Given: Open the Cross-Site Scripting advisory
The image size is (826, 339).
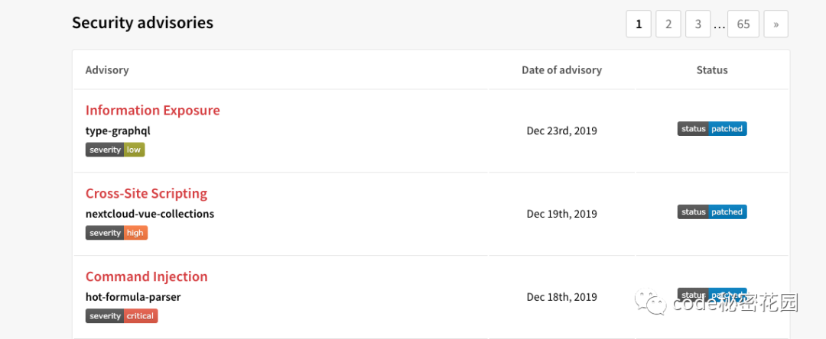Looking at the screenshot, I should [x=146, y=193].
